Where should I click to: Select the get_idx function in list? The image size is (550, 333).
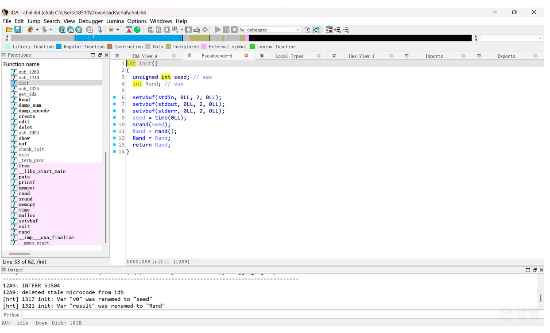click(x=27, y=94)
